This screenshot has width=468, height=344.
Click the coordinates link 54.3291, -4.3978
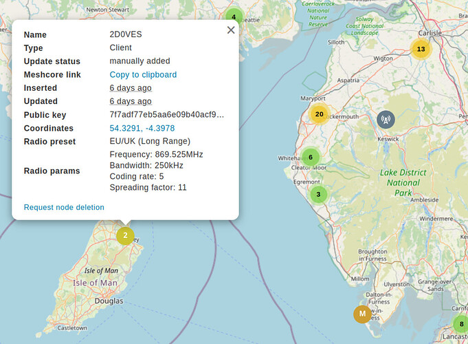pyautogui.click(x=142, y=128)
